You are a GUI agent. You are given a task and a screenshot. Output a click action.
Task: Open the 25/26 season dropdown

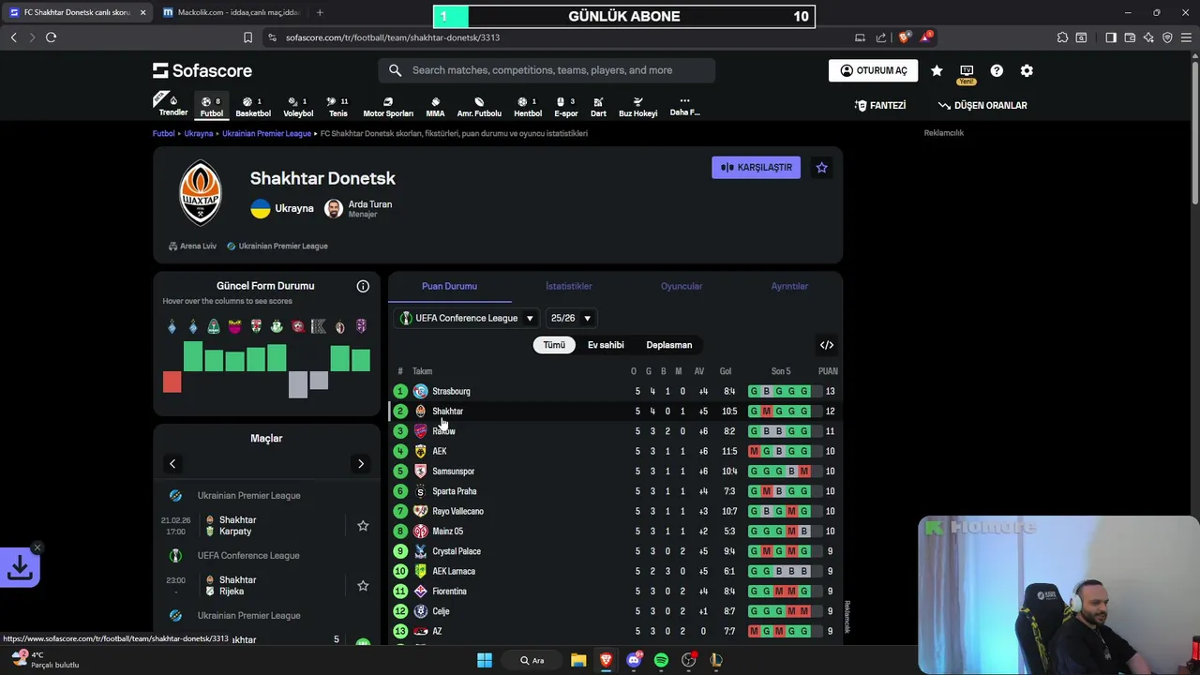click(x=572, y=318)
